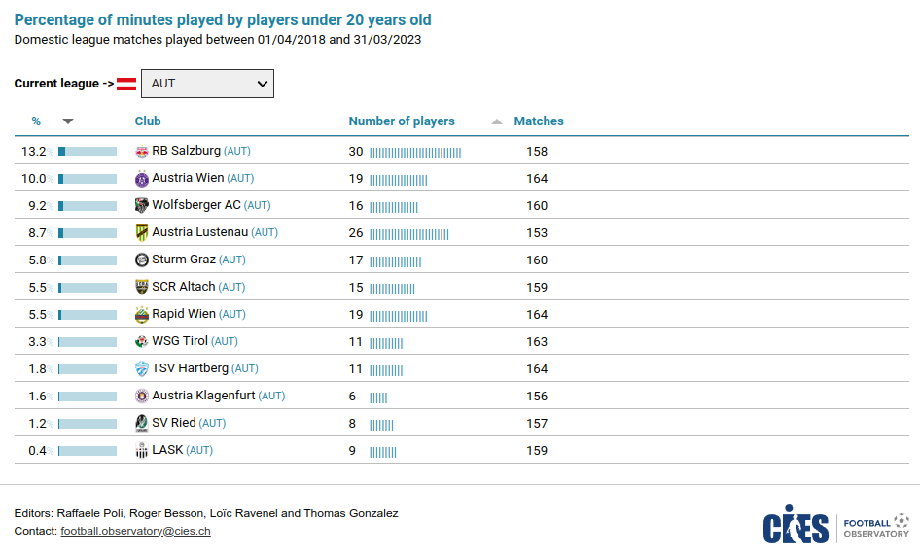Click the 10.0 percentage value
The height and width of the screenshot is (554, 920).
33,179
